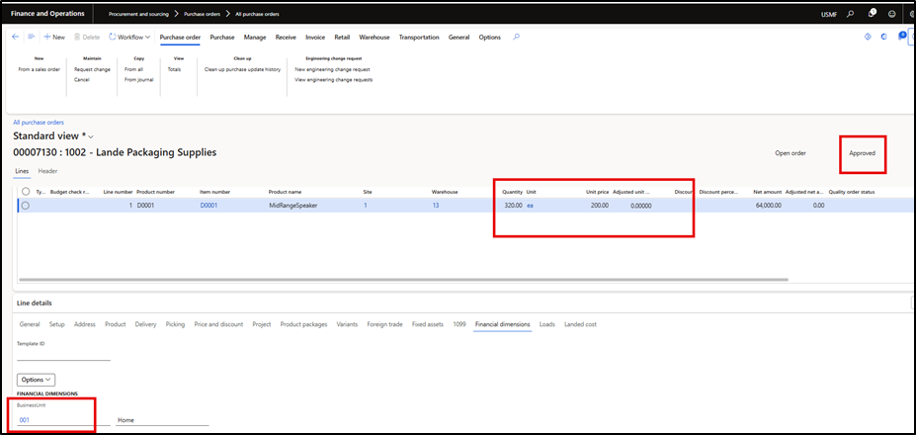916x435 pixels.
Task: Click the smiley feedback icon
Action: 893,14
